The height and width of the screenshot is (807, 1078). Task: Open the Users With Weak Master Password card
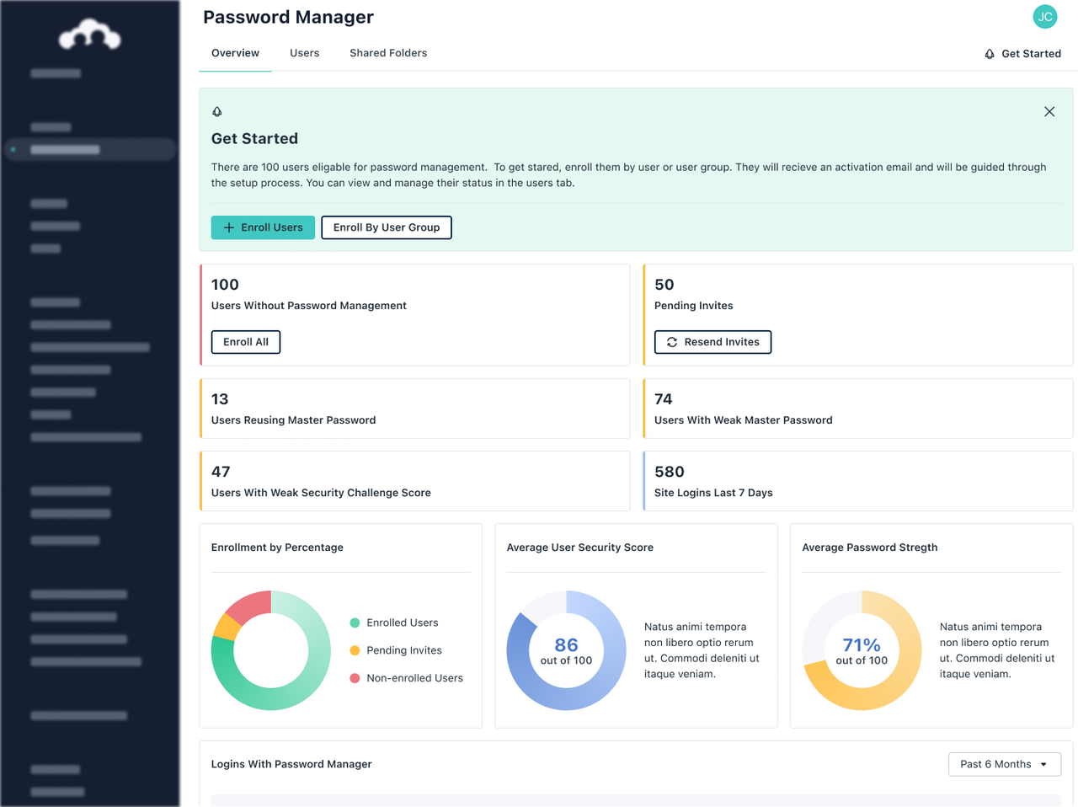click(857, 409)
